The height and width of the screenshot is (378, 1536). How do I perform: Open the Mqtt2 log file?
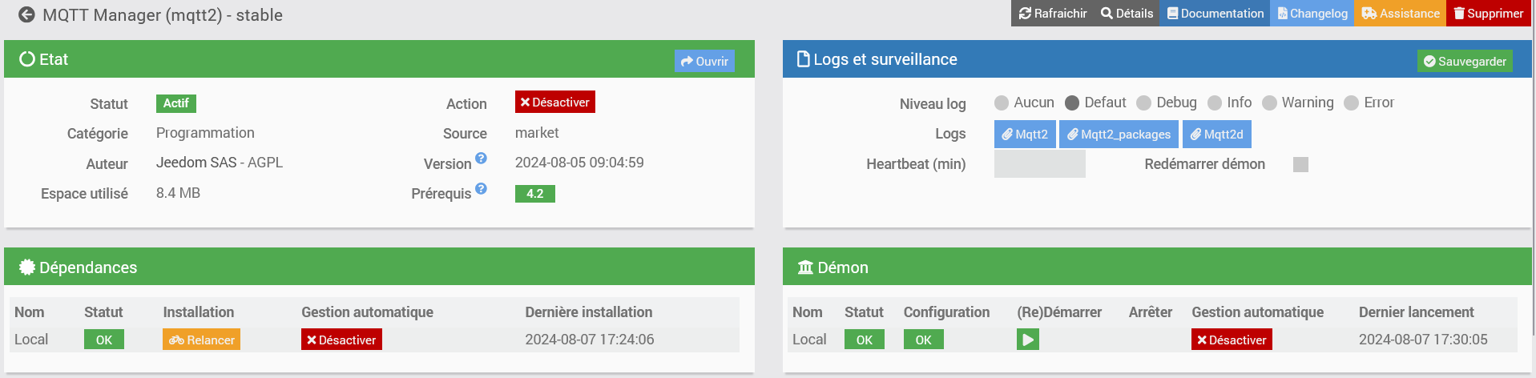coord(1025,135)
